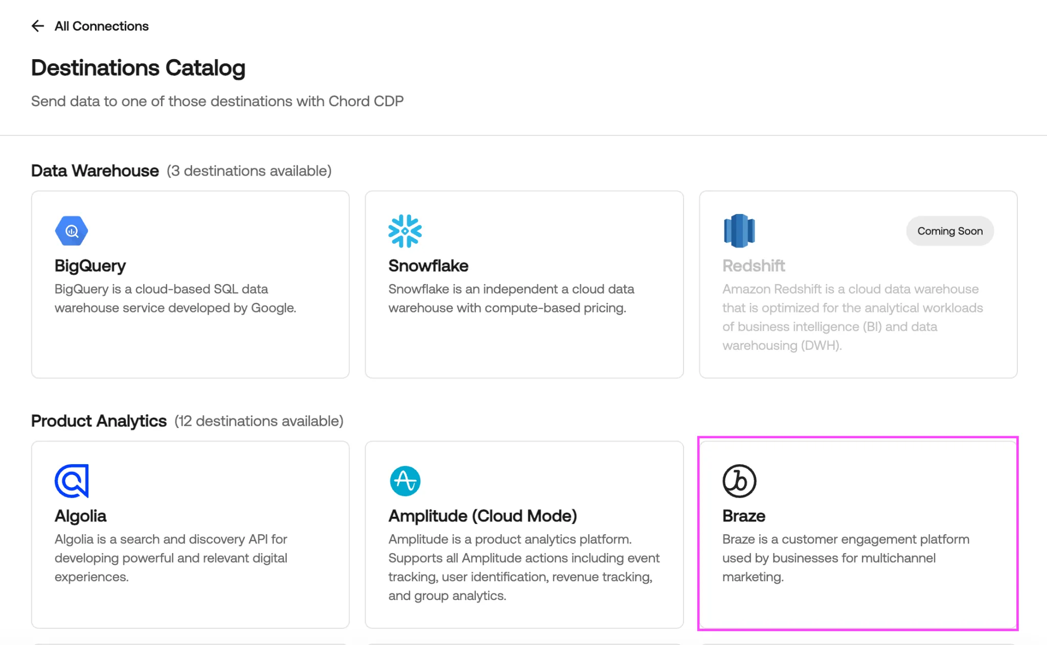
Task: Click the Snowflake description text
Action: 511,298
